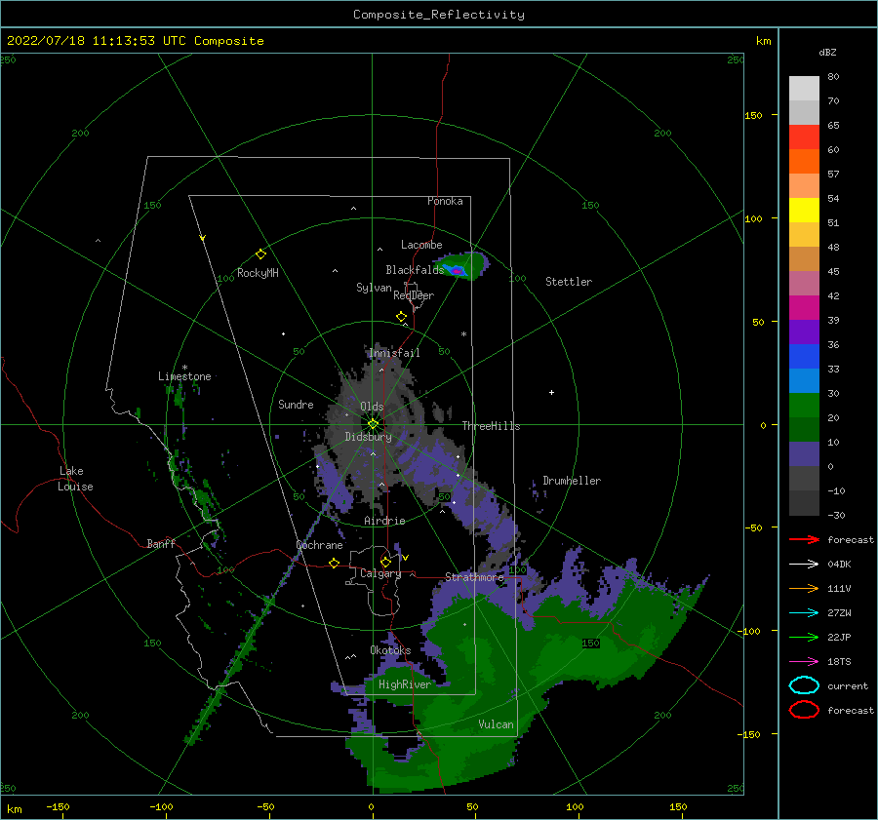This screenshot has height=820, width=878.
Task: Click the green 22JP arrow icon
Action: [x=804, y=637]
